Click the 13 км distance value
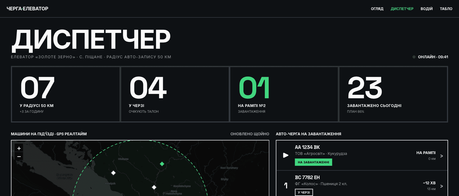Viewport: 459px width, 196px height. tap(431, 189)
